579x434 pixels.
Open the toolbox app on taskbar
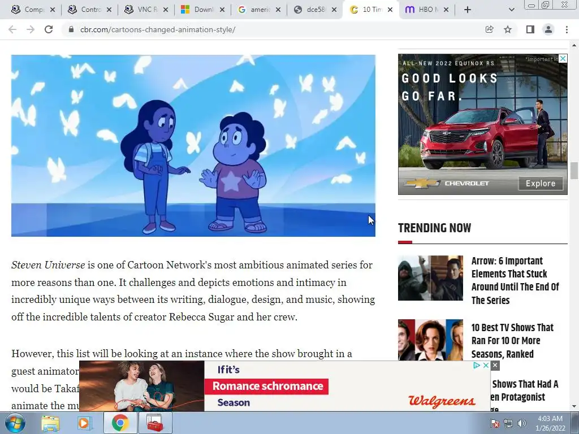155,423
